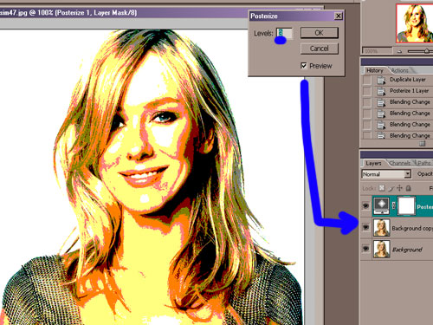Click the layer mask link chain icon
The height and width of the screenshot is (325, 433).
click(x=393, y=205)
